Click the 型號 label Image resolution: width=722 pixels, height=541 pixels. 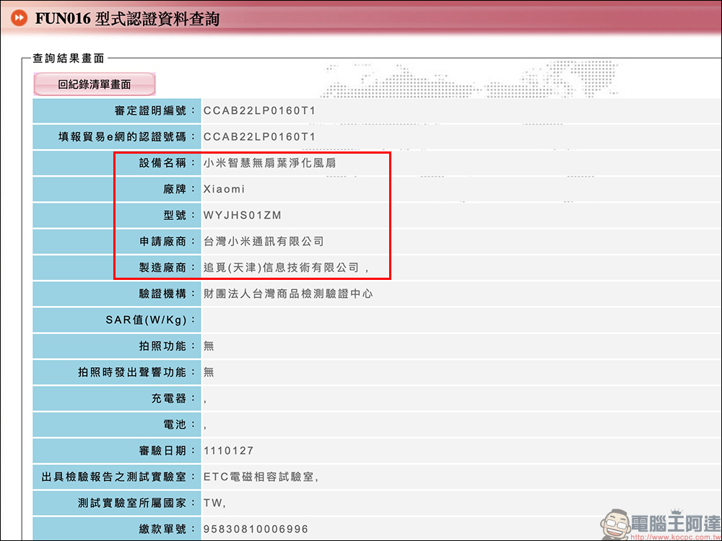point(180,215)
